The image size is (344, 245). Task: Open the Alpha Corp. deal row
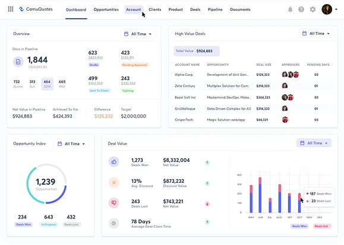pos(253,75)
